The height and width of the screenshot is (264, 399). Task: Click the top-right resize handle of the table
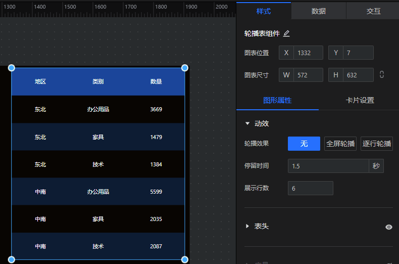185,68
